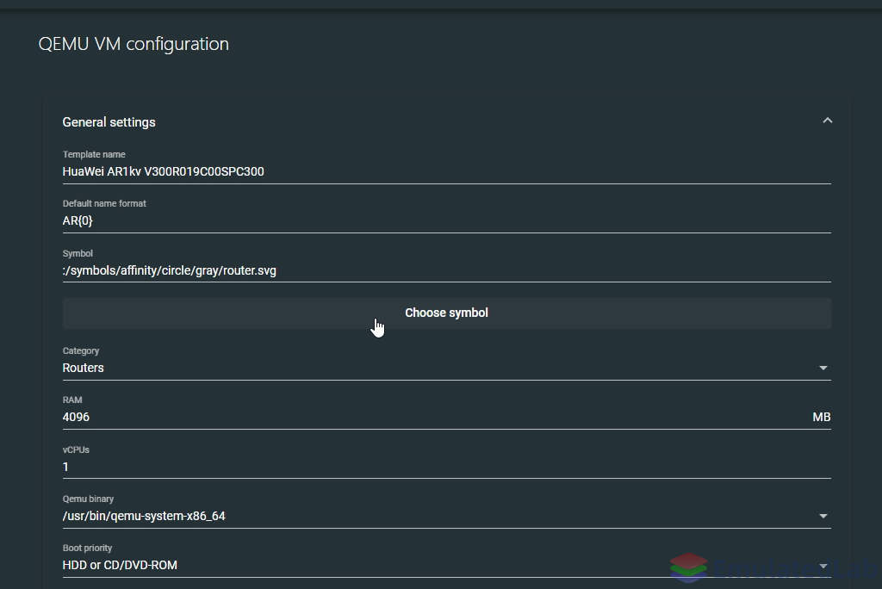Screen dimensions: 882x589
Task: Click the Qemu binary label
Action: (88, 499)
